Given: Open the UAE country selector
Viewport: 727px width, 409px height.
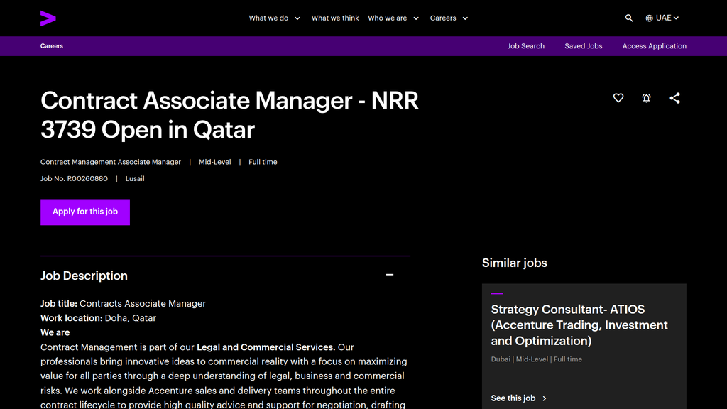Looking at the screenshot, I should coord(662,18).
